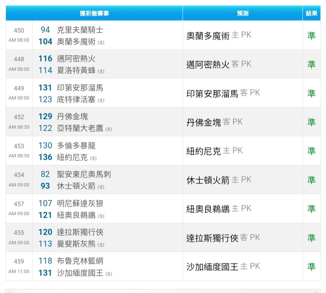This screenshot has width=326, height=293.
Task: Select team 多倫多暴龍
Action: 76,146
